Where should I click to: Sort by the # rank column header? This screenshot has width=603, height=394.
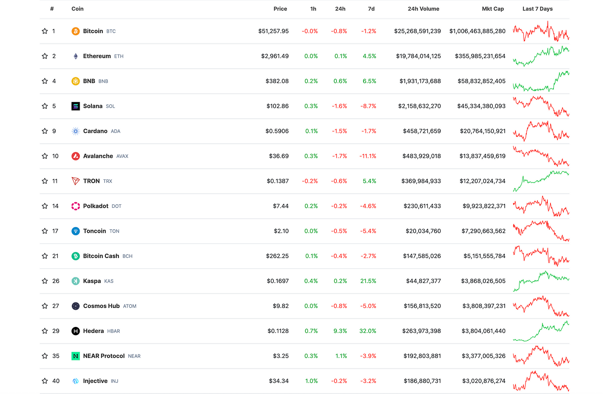tap(52, 9)
